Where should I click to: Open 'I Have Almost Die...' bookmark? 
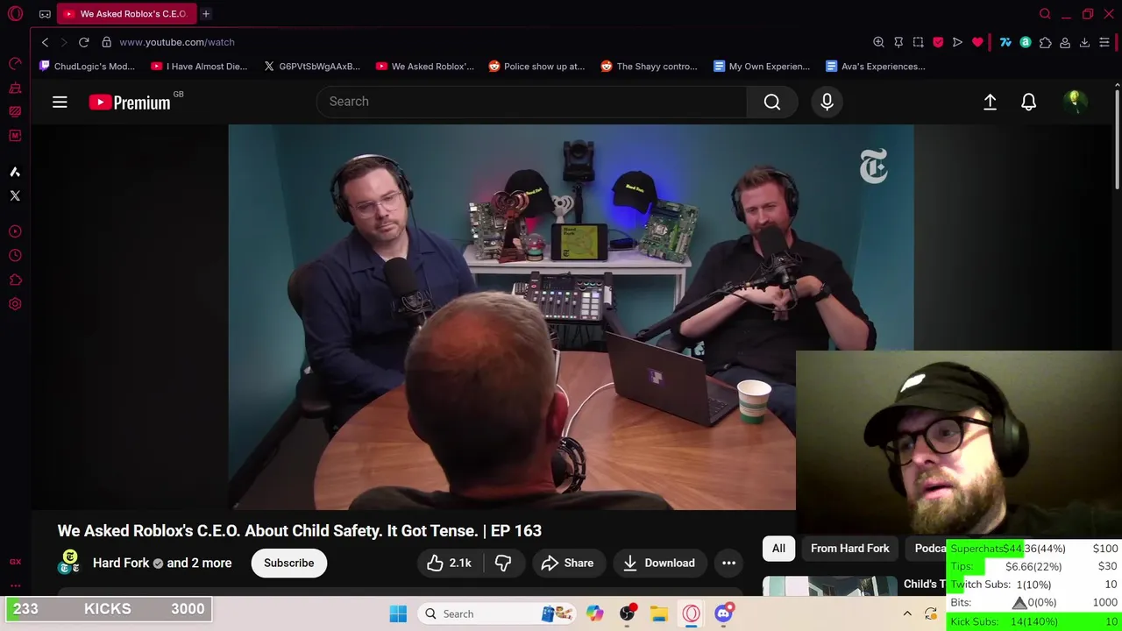(x=200, y=67)
